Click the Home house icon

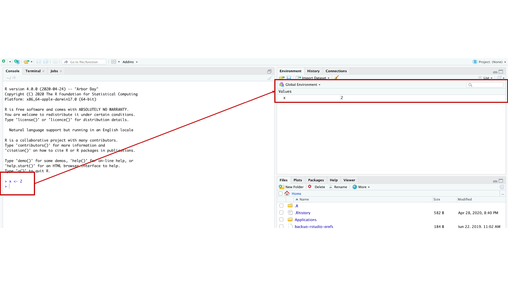click(287, 193)
